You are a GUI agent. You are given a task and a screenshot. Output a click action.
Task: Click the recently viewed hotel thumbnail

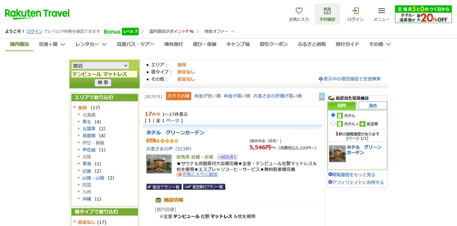point(337,154)
